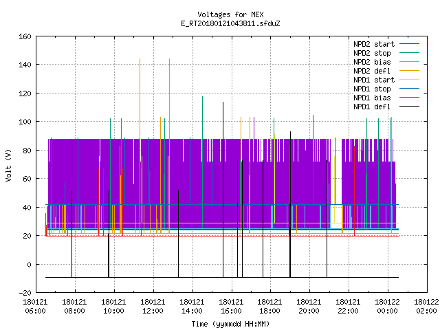
Task: Click the 'NPD2 stop' legend label
Action: [x=372, y=53]
